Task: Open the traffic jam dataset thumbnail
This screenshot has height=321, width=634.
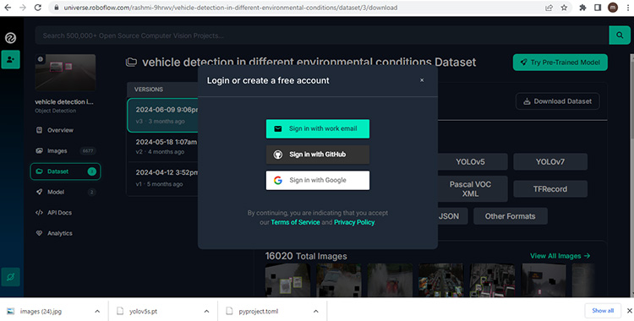Action: tap(441, 280)
